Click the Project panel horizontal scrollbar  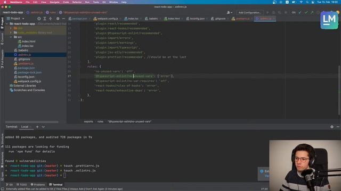(32, 122)
